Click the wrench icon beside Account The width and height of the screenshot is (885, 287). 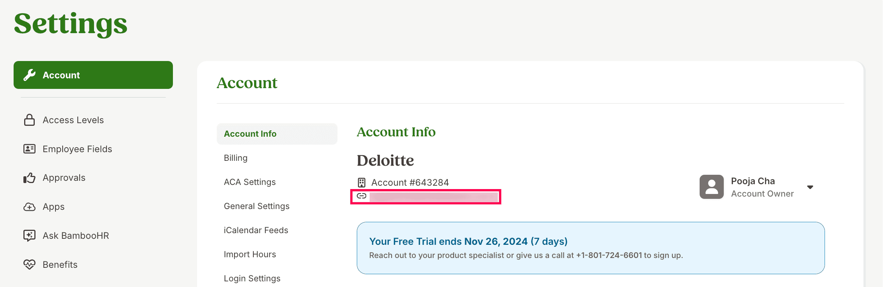[x=29, y=75]
